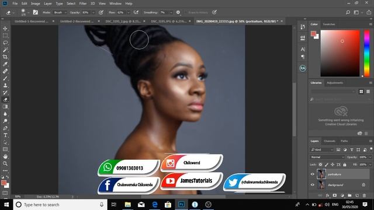Switch to the Paths tab
Image resolution: width=374 pixels, height=210 pixels.
(x=344, y=141)
